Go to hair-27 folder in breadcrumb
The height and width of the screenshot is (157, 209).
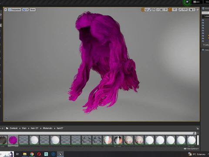click(x=34, y=128)
